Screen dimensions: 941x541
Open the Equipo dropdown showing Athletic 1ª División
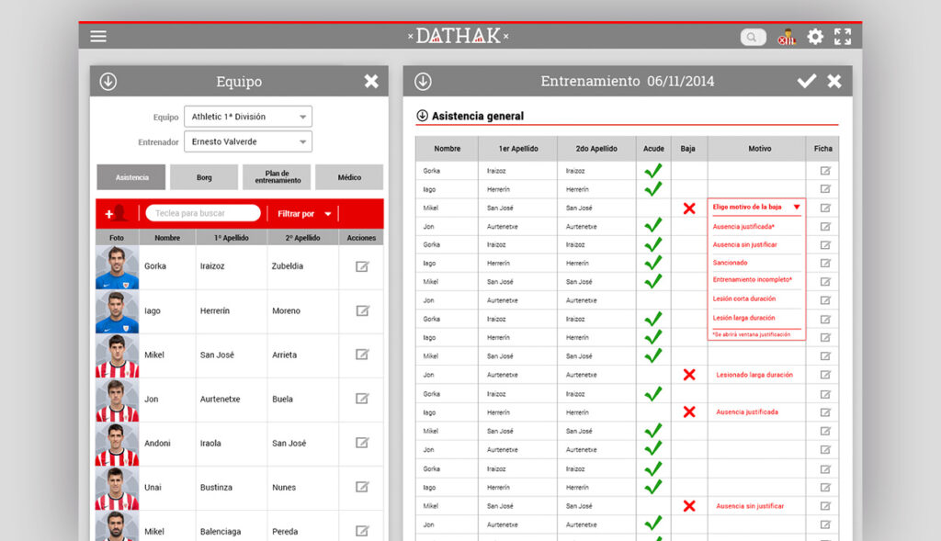(248, 117)
